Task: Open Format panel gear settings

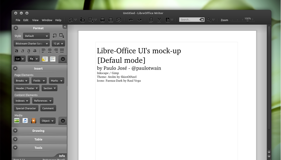Action: click(63, 59)
